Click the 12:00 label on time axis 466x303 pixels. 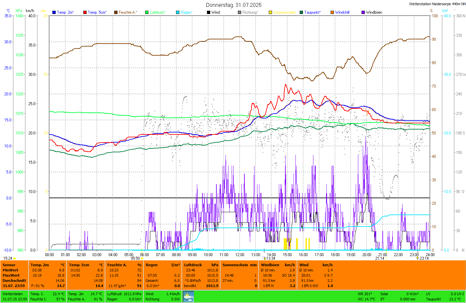click(240, 255)
